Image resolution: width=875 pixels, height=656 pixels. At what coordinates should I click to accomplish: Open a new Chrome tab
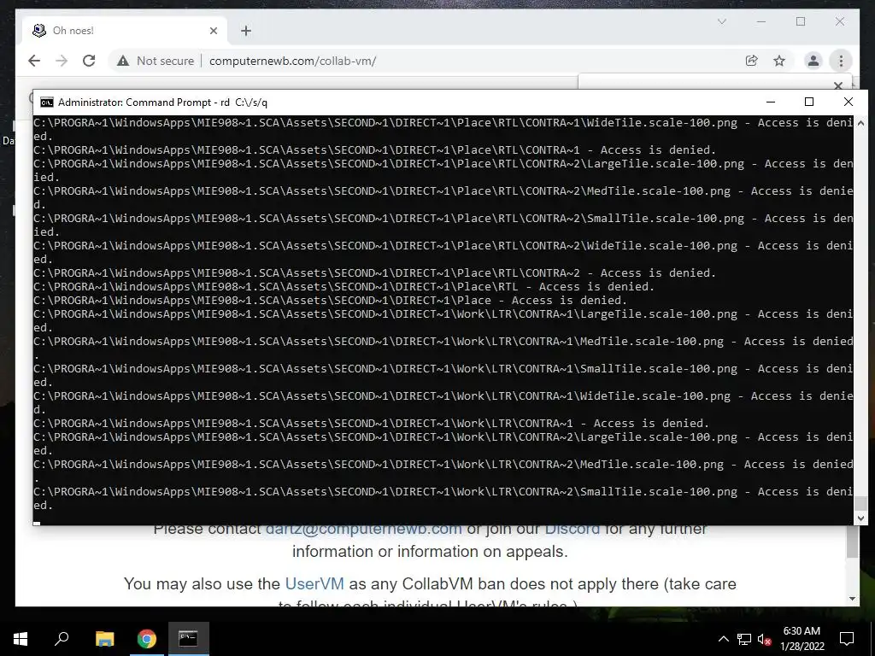pos(246,31)
